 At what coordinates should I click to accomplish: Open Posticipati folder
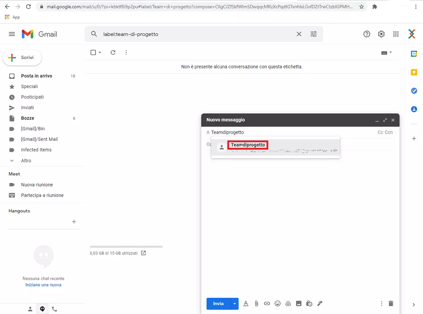point(32,97)
